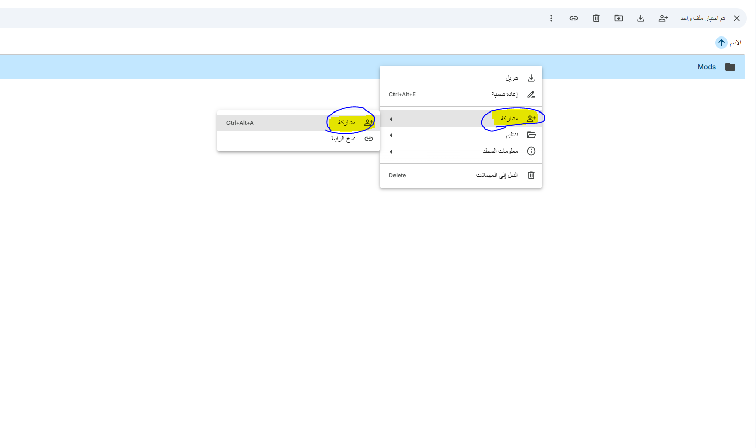The height and width of the screenshot is (448, 756).
Task: Click the copy link icon in top toolbar
Action: (574, 18)
